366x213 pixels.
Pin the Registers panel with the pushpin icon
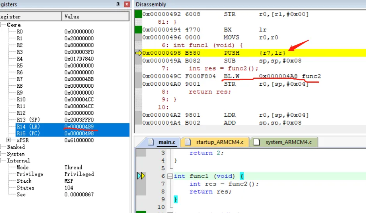pos(118,4)
